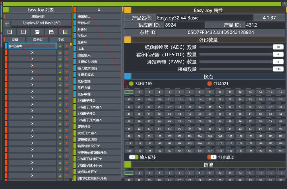Expand the EasyJoy32 v4 Basic [60] device selector
Image resolution: width=287 pixels, height=189 pixels.
pos(41,23)
